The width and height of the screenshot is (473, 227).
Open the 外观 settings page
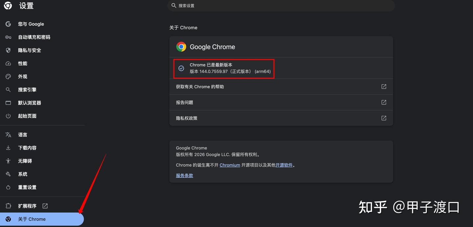tap(42, 76)
